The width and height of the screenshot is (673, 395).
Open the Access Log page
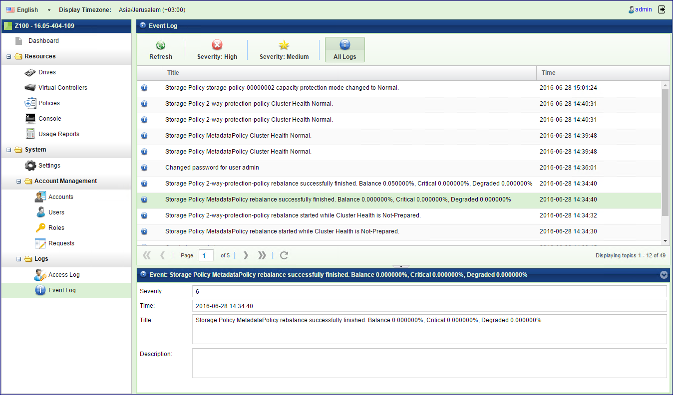[63, 275]
